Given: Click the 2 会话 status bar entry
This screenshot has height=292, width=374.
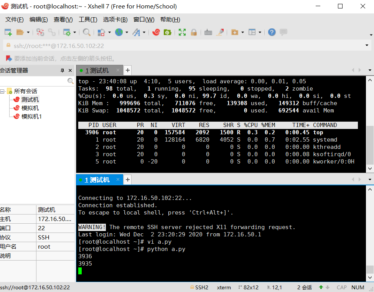Looking at the screenshot, I should pos(304,287).
